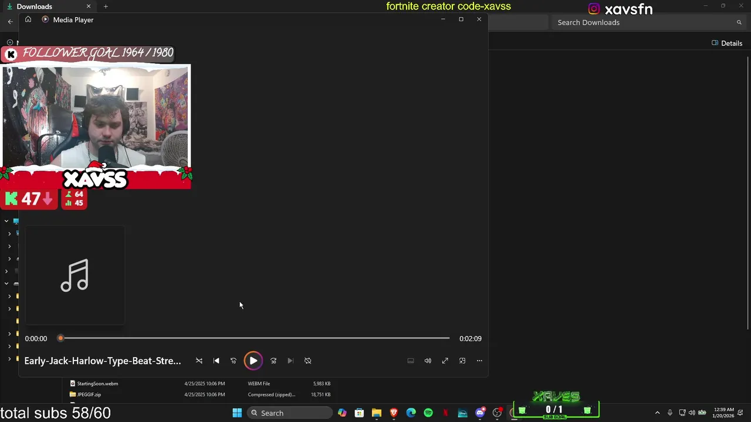Select the JPEGGIF.zip file
Viewport: 751px width, 422px height.
pyautogui.click(x=89, y=394)
